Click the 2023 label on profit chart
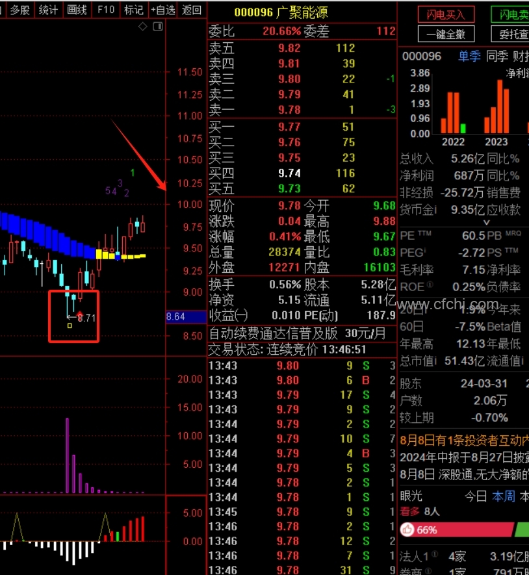Image resolution: width=529 pixels, height=575 pixels. (x=497, y=142)
